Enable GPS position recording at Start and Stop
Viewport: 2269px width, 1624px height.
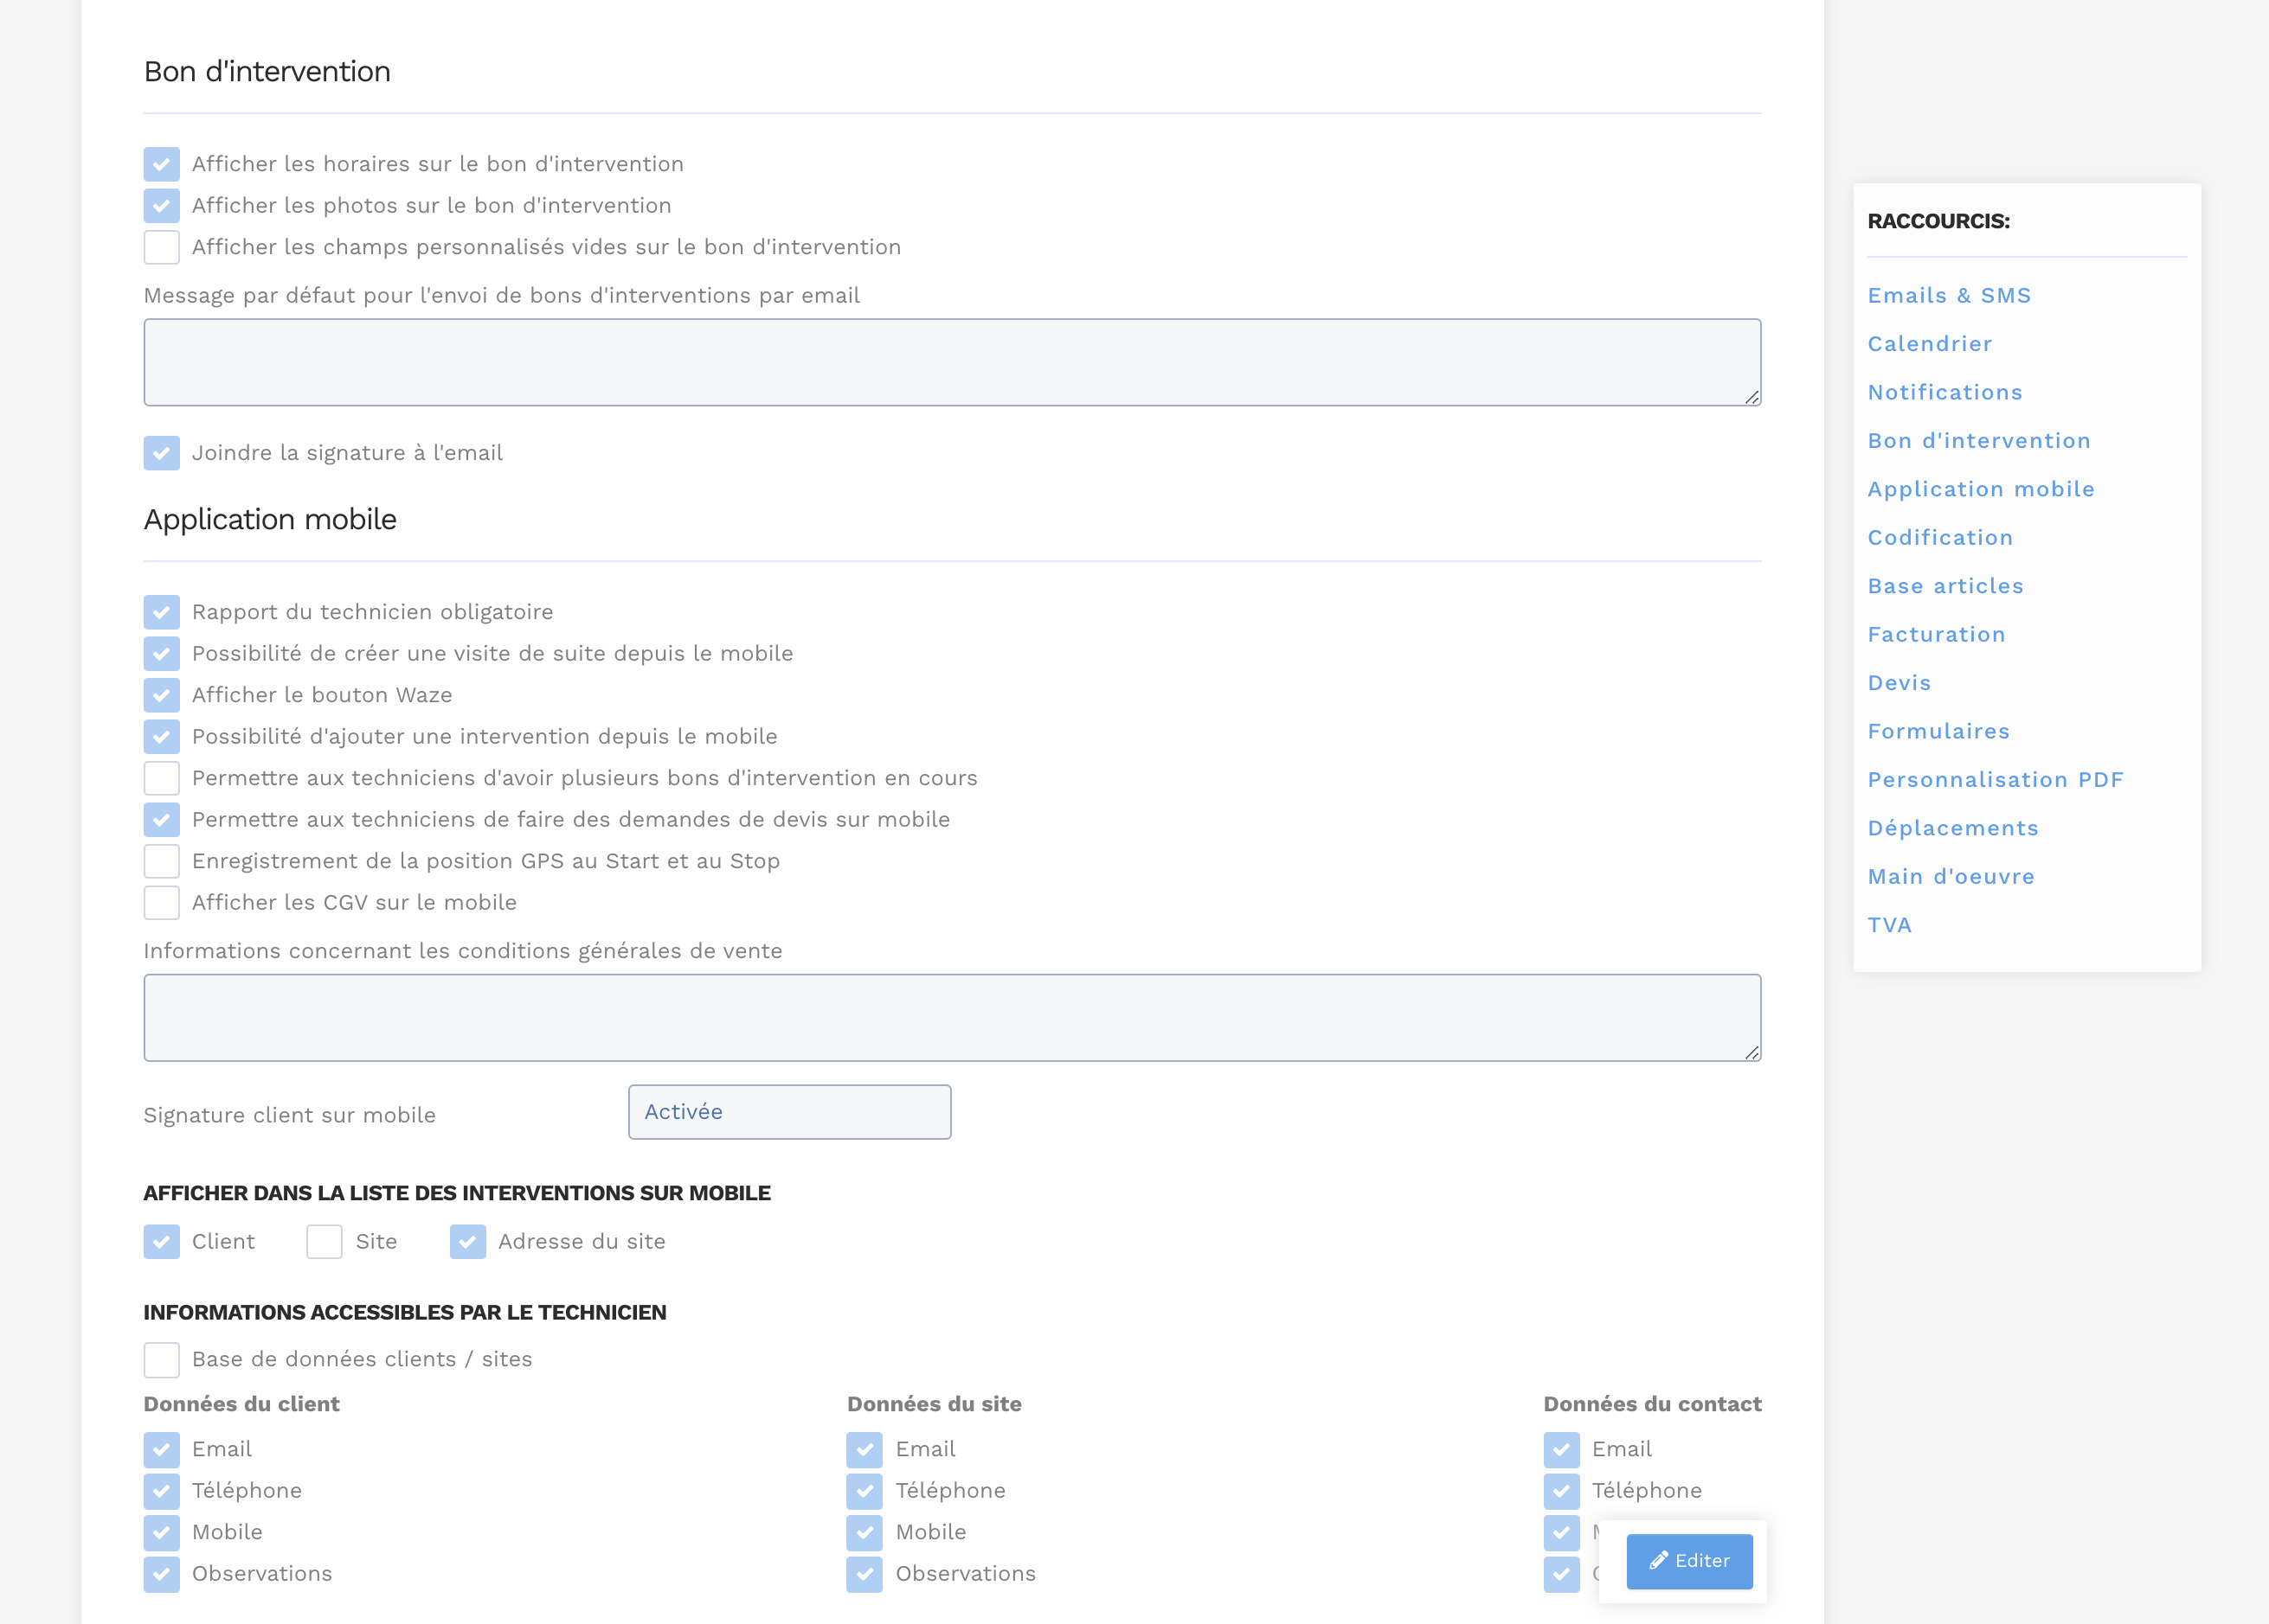(x=161, y=861)
